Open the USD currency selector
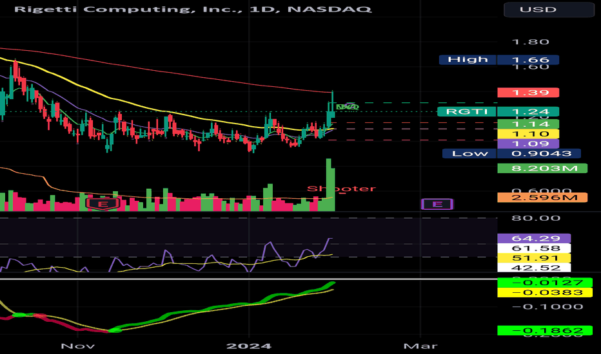Viewport: 601px width, 354px height. pos(549,9)
